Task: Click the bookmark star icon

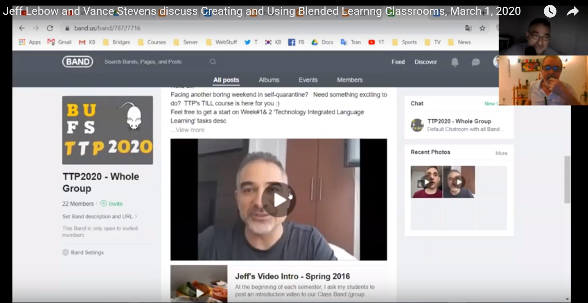Action: (x=482, y=28)
